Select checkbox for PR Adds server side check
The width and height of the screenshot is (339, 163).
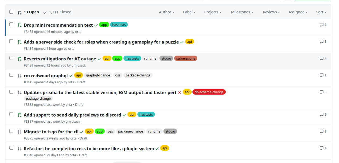tap(11, 41)
